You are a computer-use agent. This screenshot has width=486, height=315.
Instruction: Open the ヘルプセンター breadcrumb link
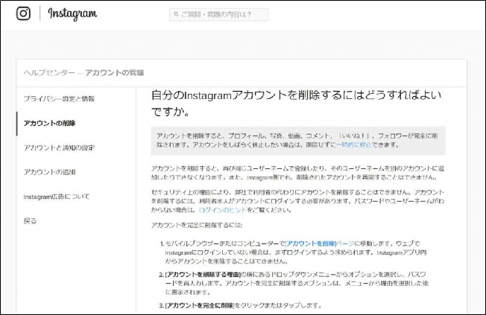click(49, 73)
